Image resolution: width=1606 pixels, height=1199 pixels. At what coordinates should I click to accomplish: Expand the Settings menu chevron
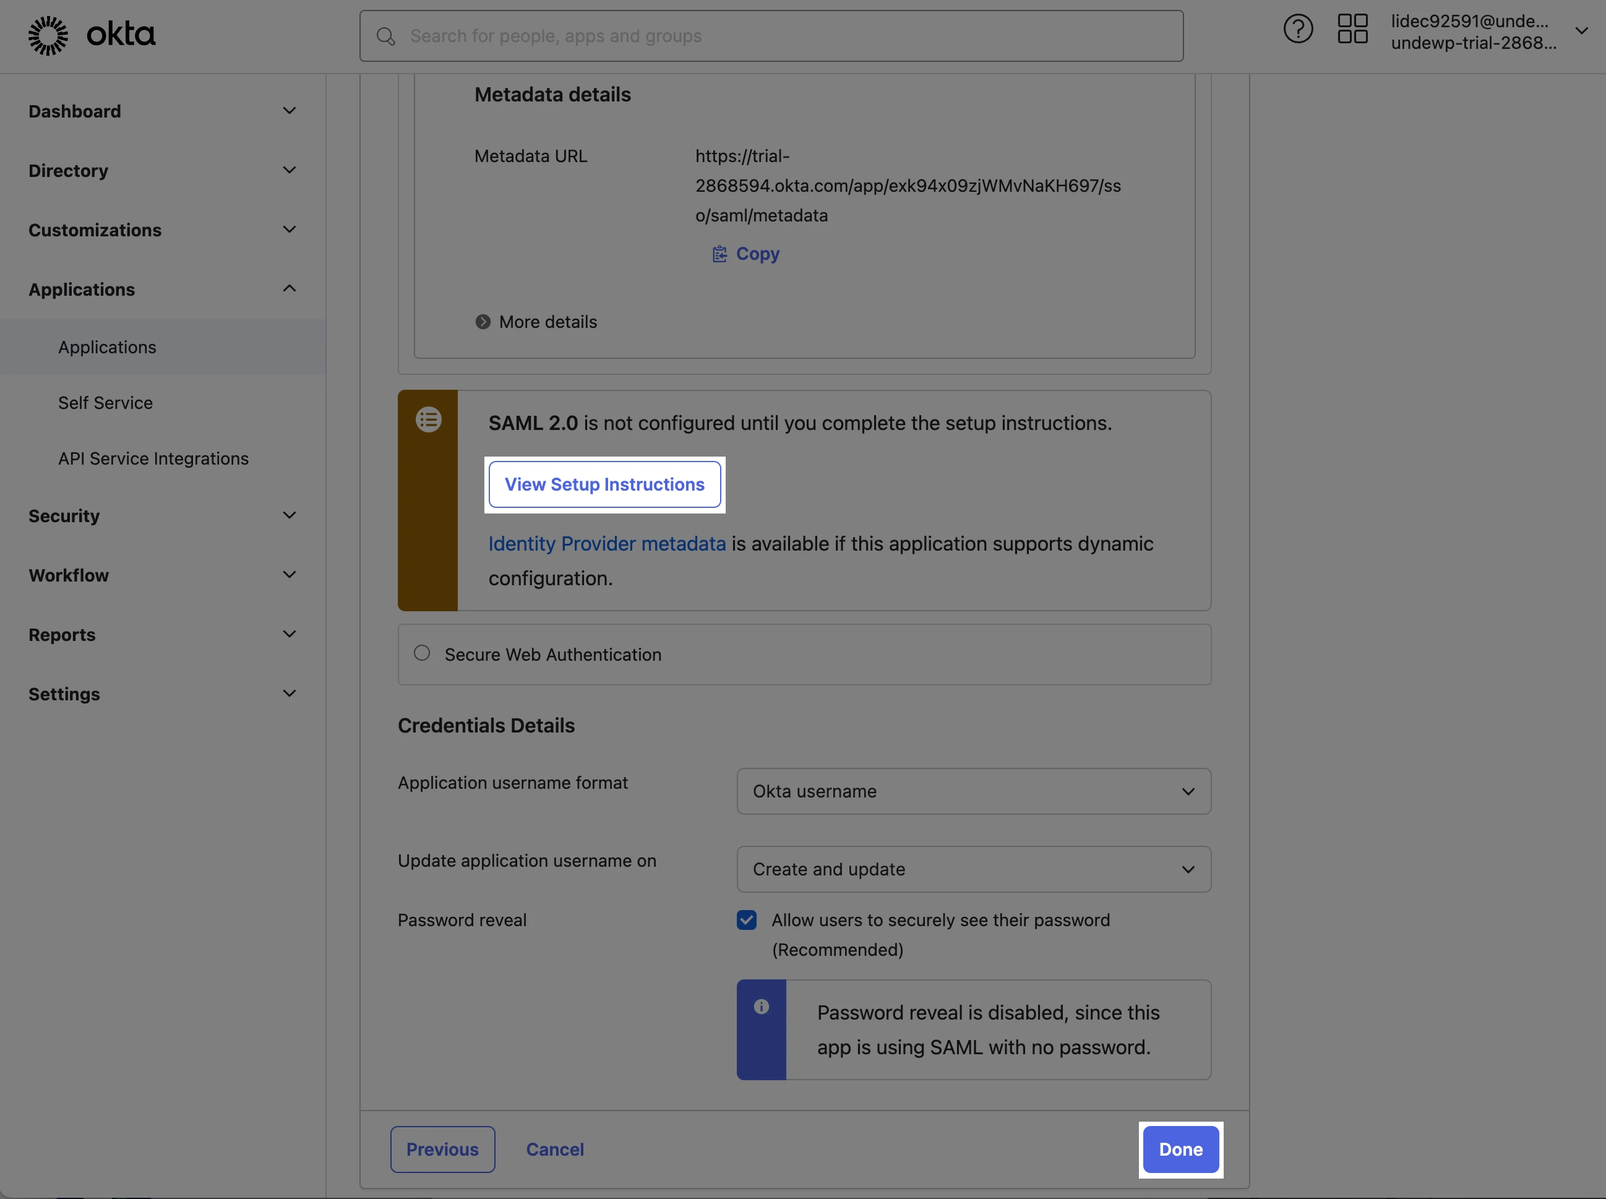[x=290, y=694]
